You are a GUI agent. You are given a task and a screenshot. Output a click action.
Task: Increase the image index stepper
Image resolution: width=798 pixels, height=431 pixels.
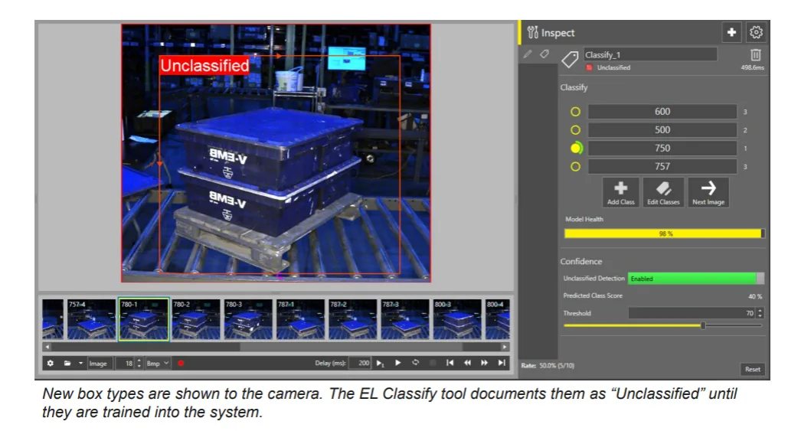pos(139,361)
